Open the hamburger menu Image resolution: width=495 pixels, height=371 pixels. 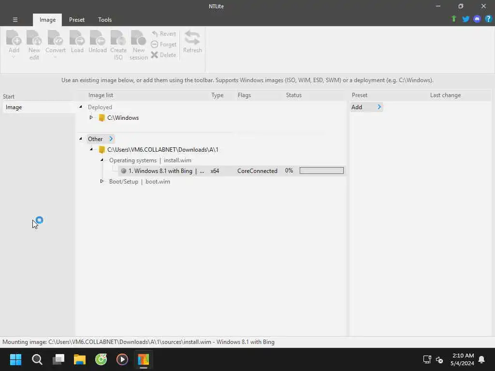[x=15, y=19]
